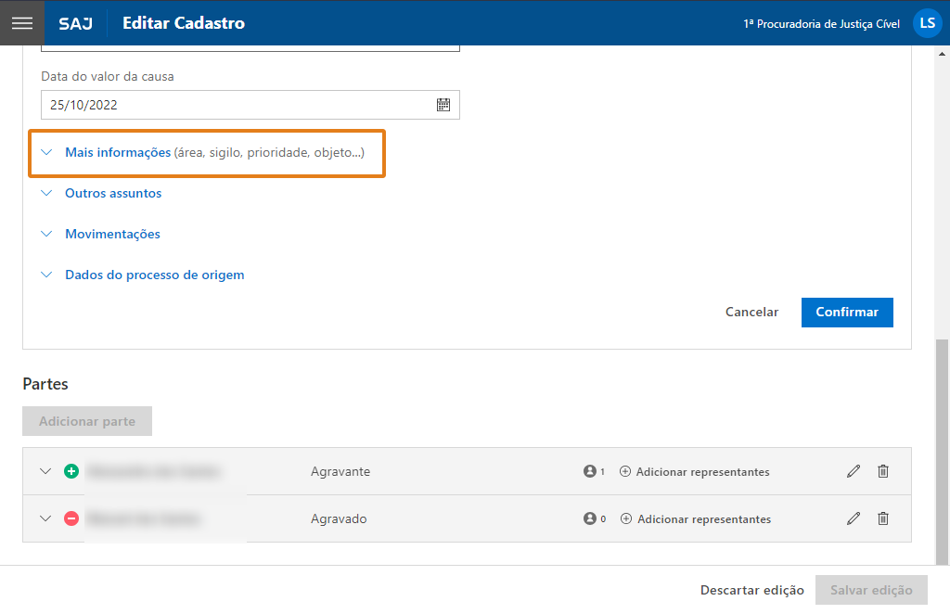Edit the Agravante party with pencil icon

click(854, 471)
